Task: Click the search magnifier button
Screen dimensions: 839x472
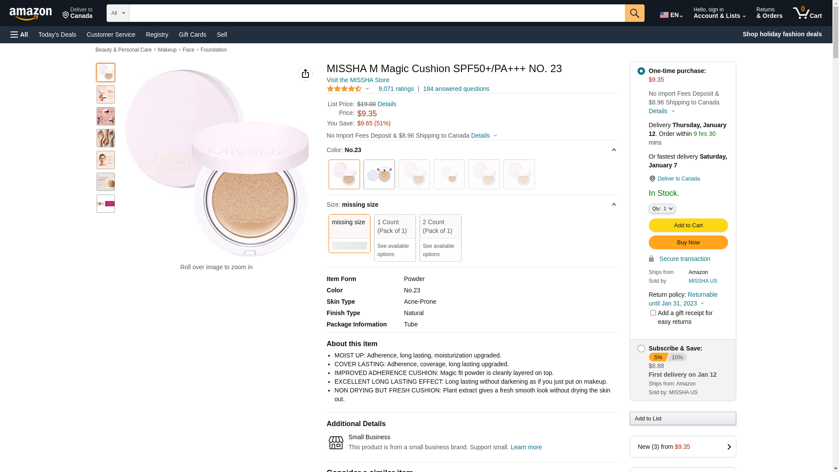Action: [634, 13]
